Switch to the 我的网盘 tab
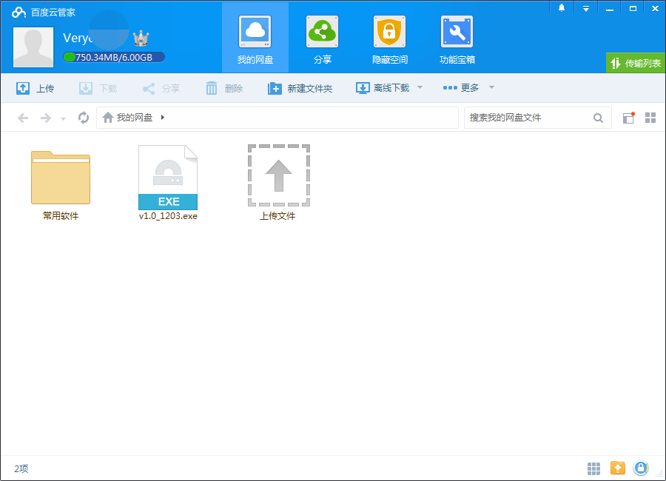666x481 pixels. pyautogui.click(x=255, y=38)
